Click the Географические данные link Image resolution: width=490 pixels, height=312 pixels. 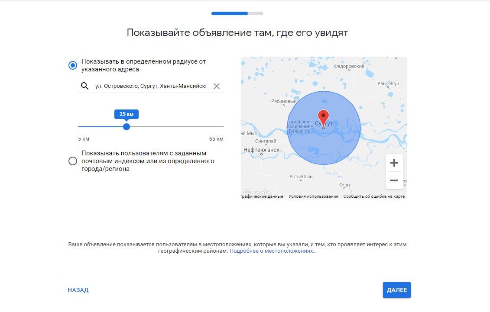[x=261, y=196]
